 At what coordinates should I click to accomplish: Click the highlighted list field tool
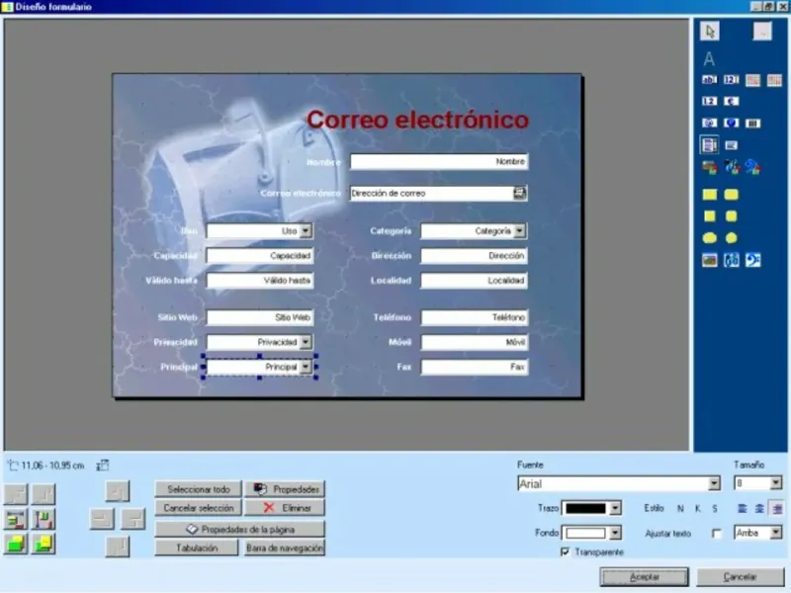[709, 145]
